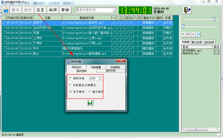Click the scrollbar left arrow in song list

(183, 129)
